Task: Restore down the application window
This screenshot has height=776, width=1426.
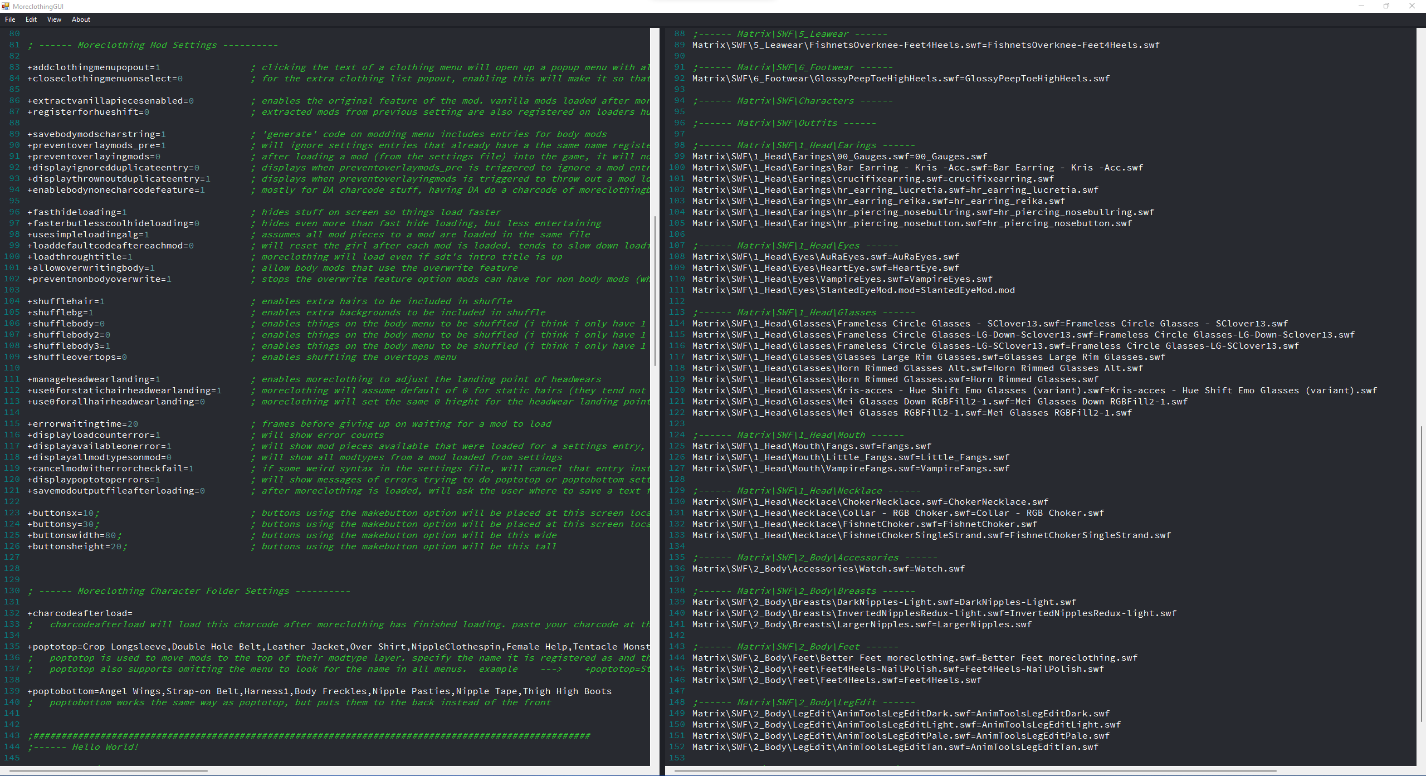Action: click(x=1386, y=6)
